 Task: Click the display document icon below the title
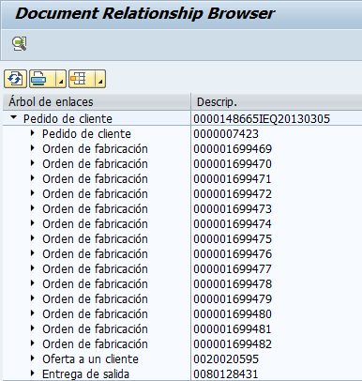click(x=20, y=44)
